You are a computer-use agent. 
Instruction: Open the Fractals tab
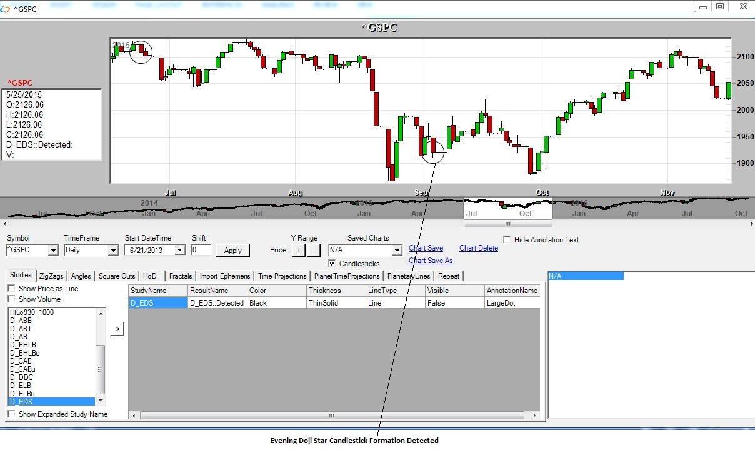[x=181, y=276]
